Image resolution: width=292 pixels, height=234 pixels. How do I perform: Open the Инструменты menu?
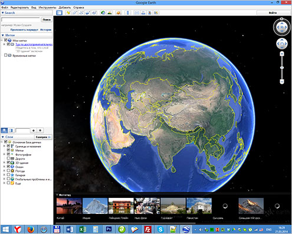47,8
